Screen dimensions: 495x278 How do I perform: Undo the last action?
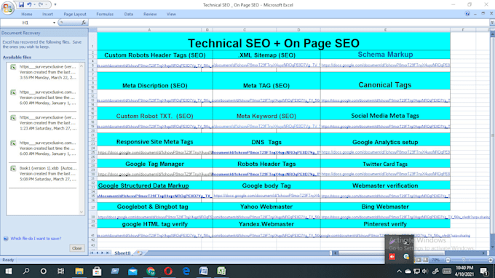[x=29, y=5]
